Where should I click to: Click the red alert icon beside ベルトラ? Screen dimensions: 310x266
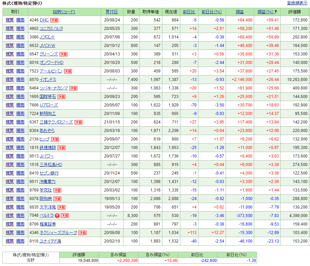point(57,216)
